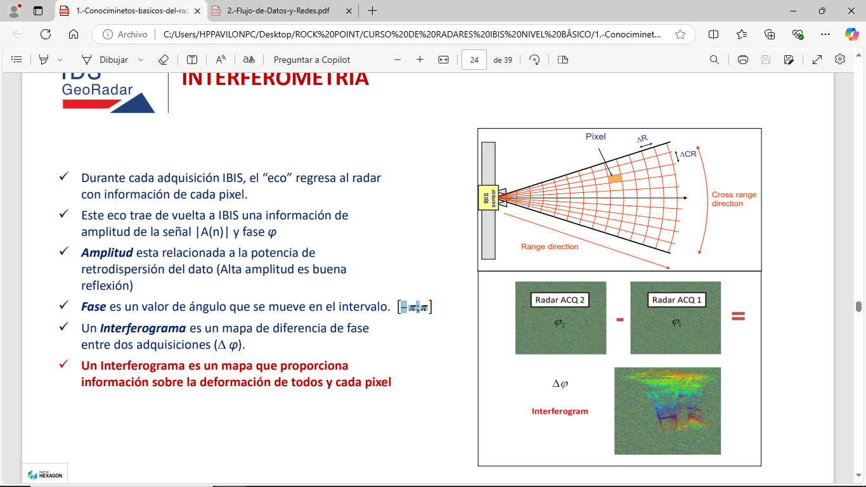Rotate the PDF page
The width and height of the screenshot is (866, 487).
point(534,60)
